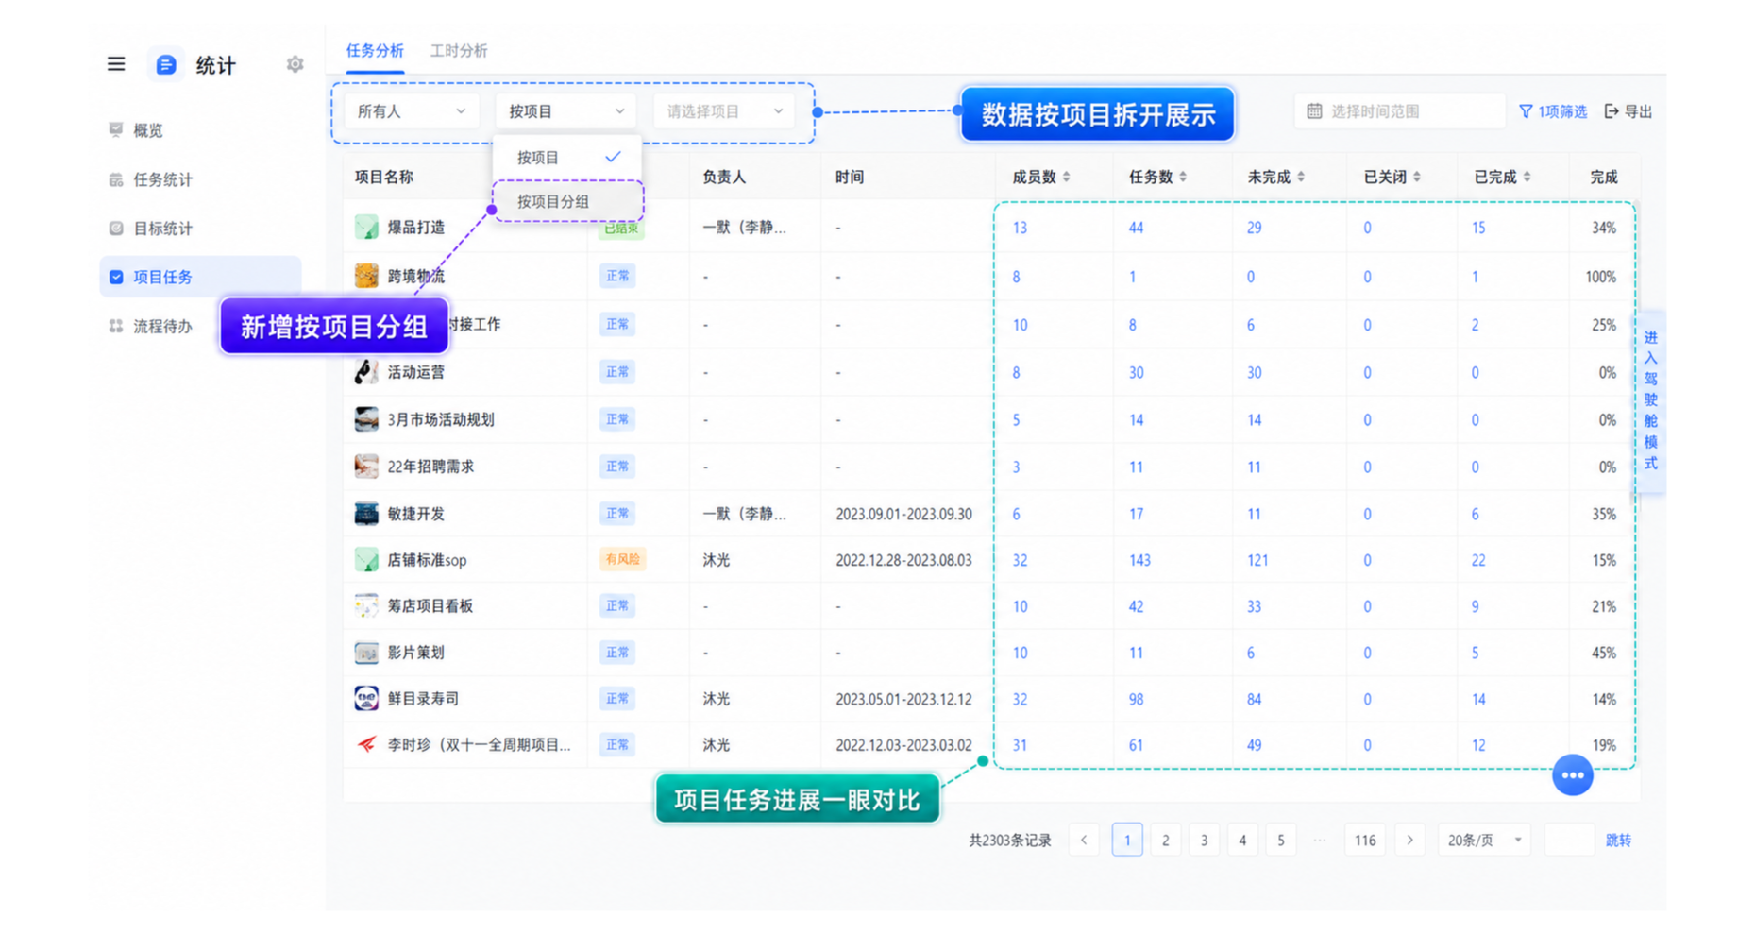Click the 活动运营 project icon
This screenshot has height=934, width=1755.
(366, 372)
